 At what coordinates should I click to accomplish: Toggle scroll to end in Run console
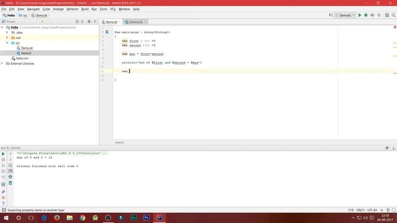point(11,171)
